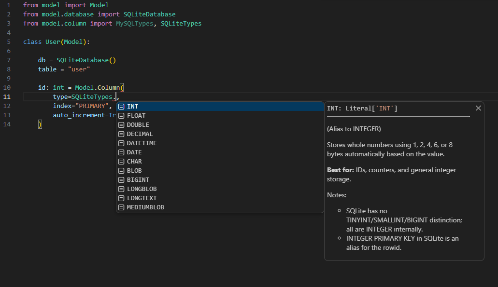498x287 pixels.
Task: Select DOUBLE autocomplete suggestion
Action: (x=220, y=125)
